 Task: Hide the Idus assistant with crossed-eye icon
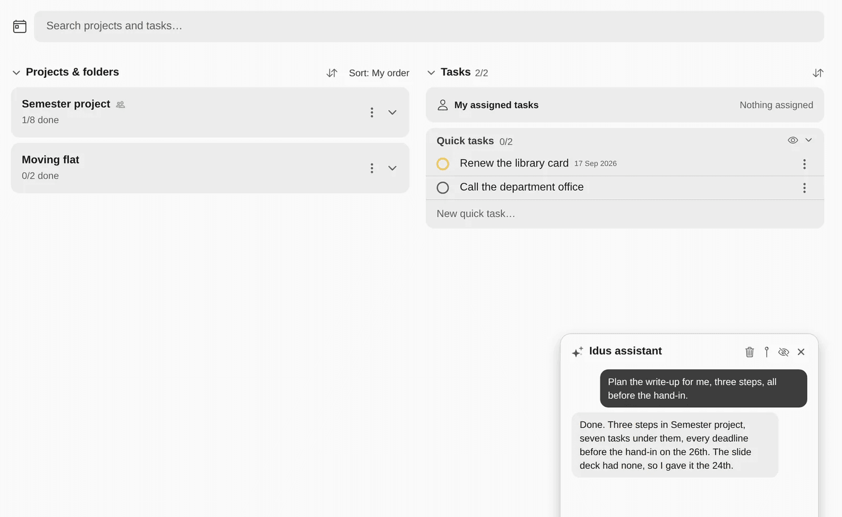[x=784, y=352]
